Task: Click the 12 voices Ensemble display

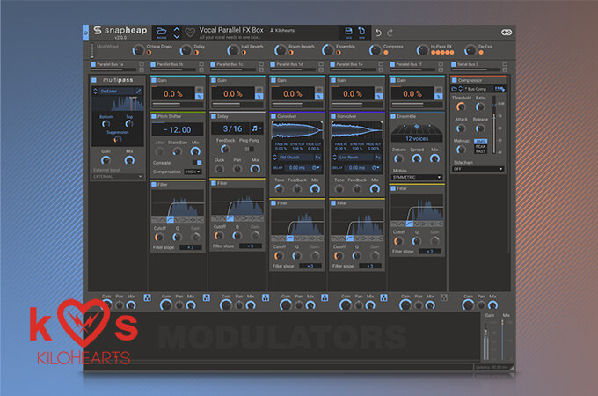Action: pyautogui.click(x=417, y=138)
